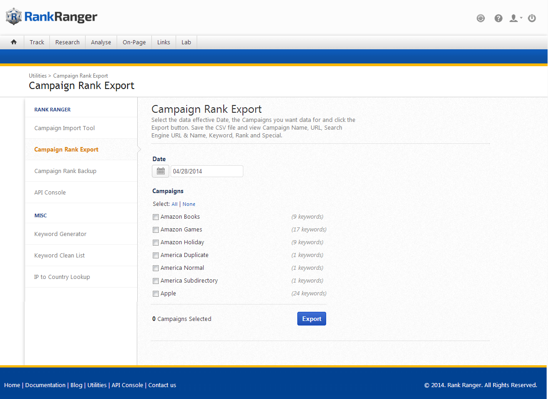
Task: Check the Amazon Books campaign checkbox
Action: [156, 217]
